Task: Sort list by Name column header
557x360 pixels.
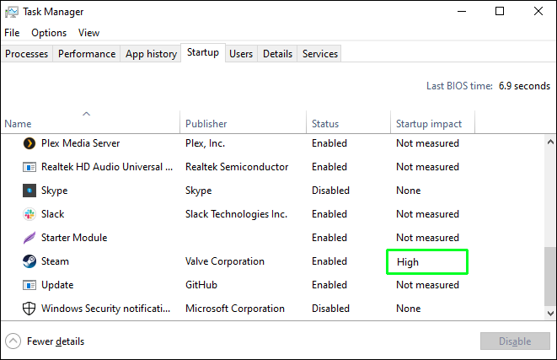Action: (18, 124)
